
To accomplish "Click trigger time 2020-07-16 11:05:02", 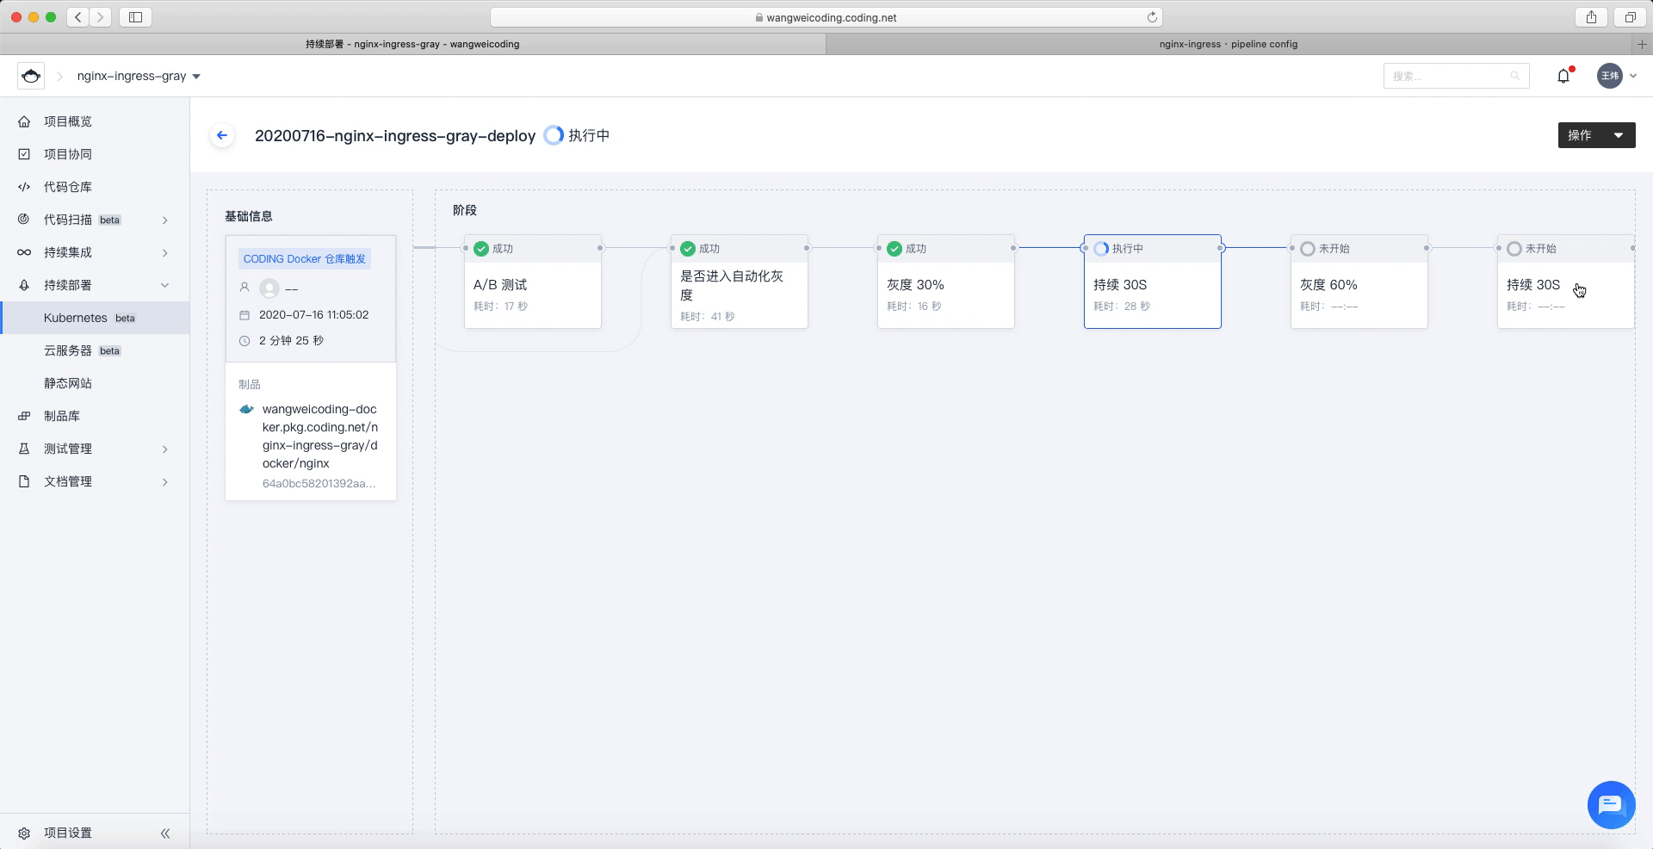I will click(x=313, y=315).
